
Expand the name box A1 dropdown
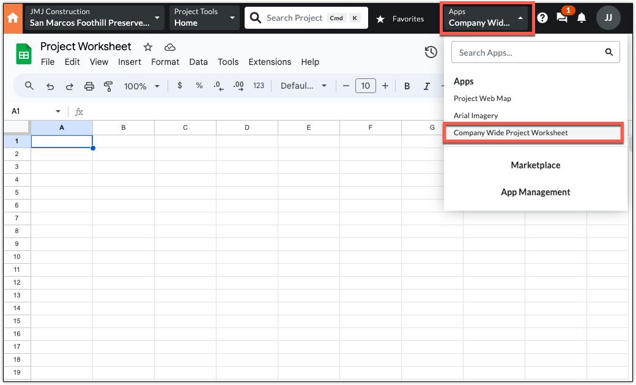click(x=58, y=111)
